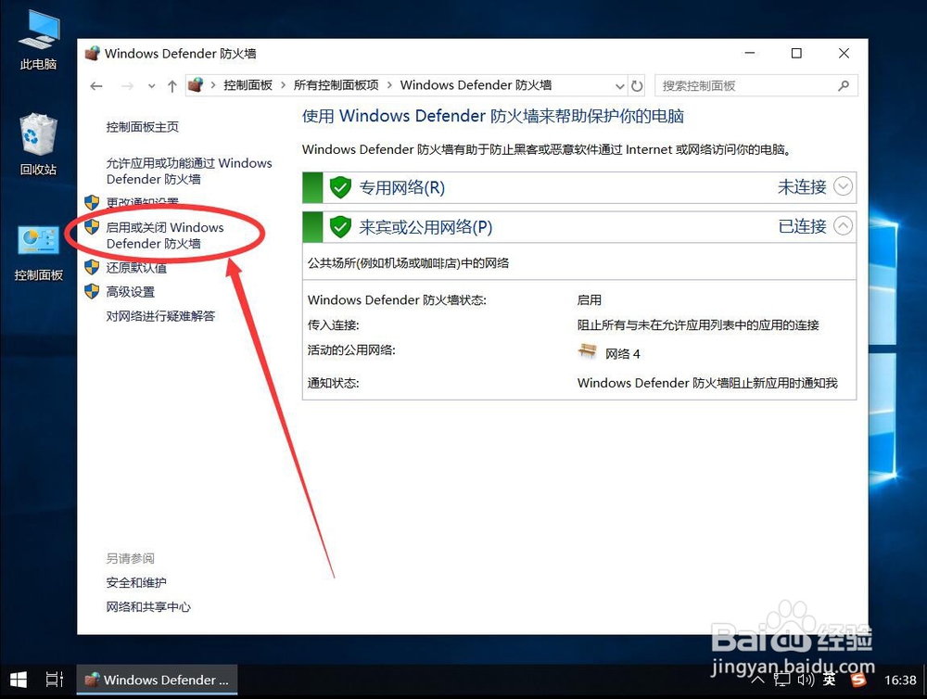This screenshot has height=699, width=927.
Task: Click the 英 input language indicator
Action: pos(830,680)
